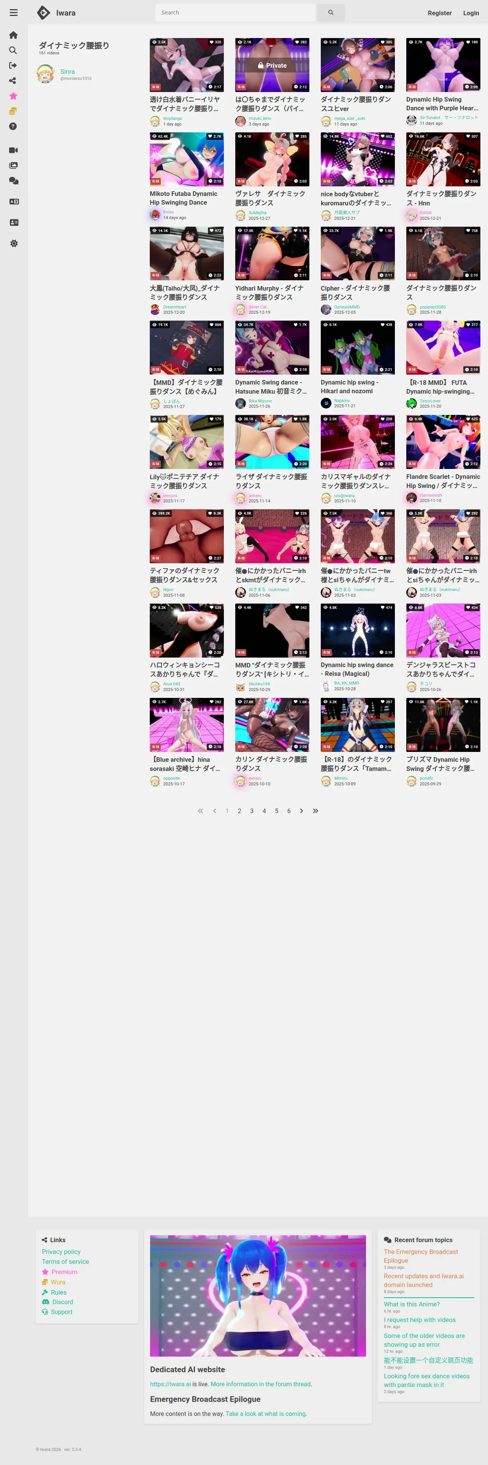Open the language selection sidebar icon
488x1465 pixels.
click(14, 202)
